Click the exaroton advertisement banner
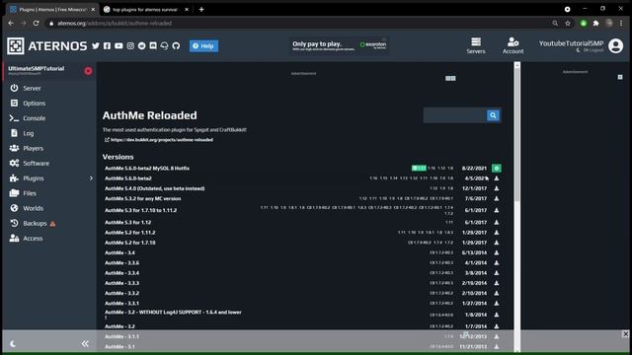The width and height of the screenshot is (632, 355). [x=340, y=46]
